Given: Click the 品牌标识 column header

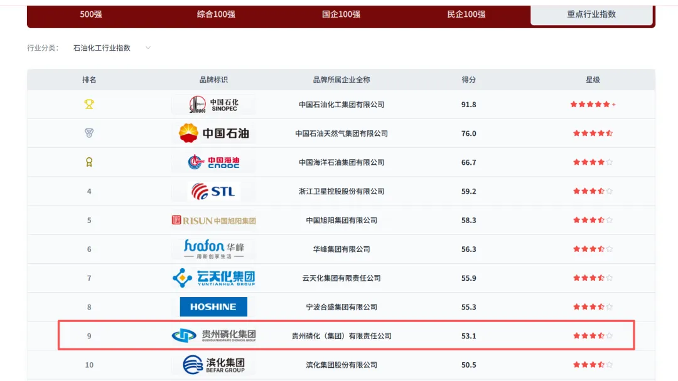Looking at the screenshot, I should click(213, 80).
